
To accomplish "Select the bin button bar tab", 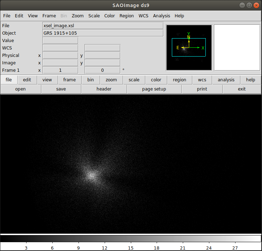I will [91, 80].
